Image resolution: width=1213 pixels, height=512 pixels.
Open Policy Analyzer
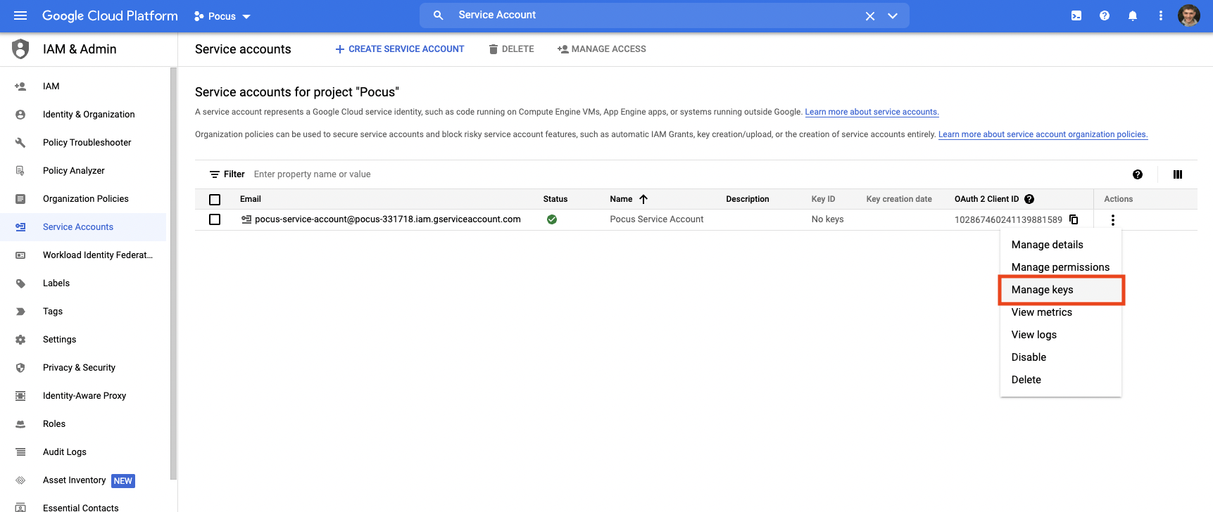73,170
